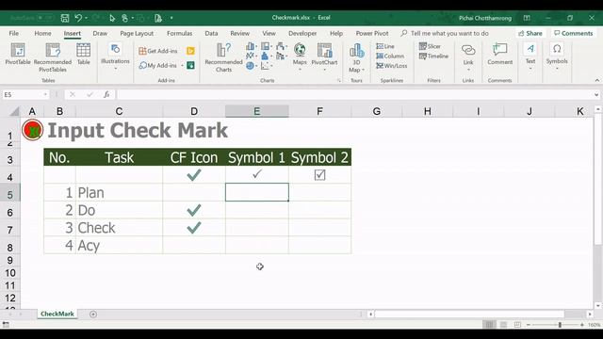The width and height of the screenshot is (603, 339).
Task: Insert a Table
Action: [x=84, y=55]
